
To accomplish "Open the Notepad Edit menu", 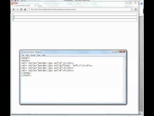I will click(27, 55).
